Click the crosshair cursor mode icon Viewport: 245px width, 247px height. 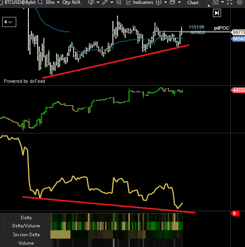(x=159, y=2)
